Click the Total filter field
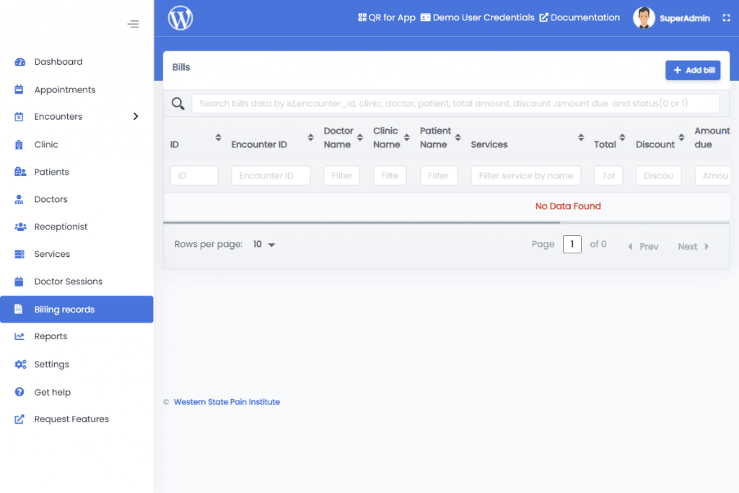Viewport: 739px width, 493px height. click(x=608, y=175)
